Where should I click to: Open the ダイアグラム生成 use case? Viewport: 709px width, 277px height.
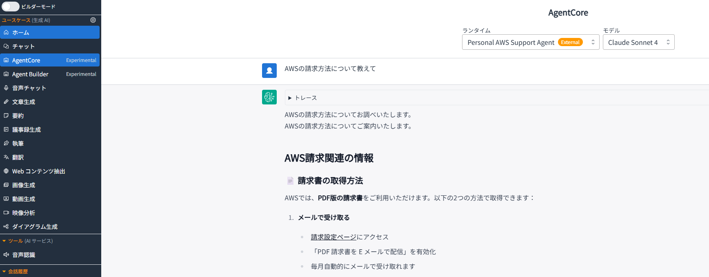pos(50,226)
